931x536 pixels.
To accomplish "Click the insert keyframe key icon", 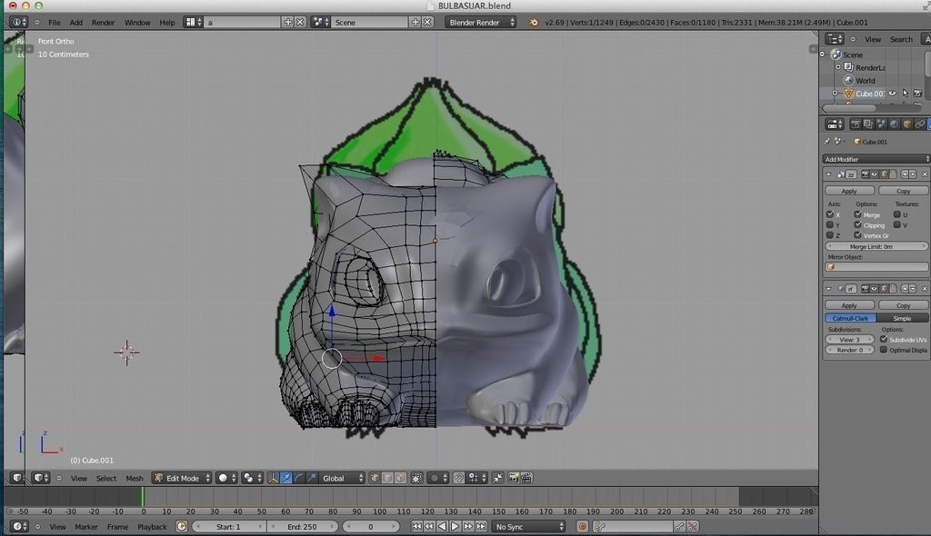I will [x=679, y=527].
